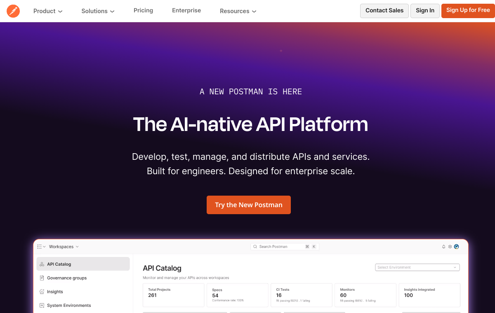
Task: Open the Select Environment dropdown
Action: [x=417, y=267]
